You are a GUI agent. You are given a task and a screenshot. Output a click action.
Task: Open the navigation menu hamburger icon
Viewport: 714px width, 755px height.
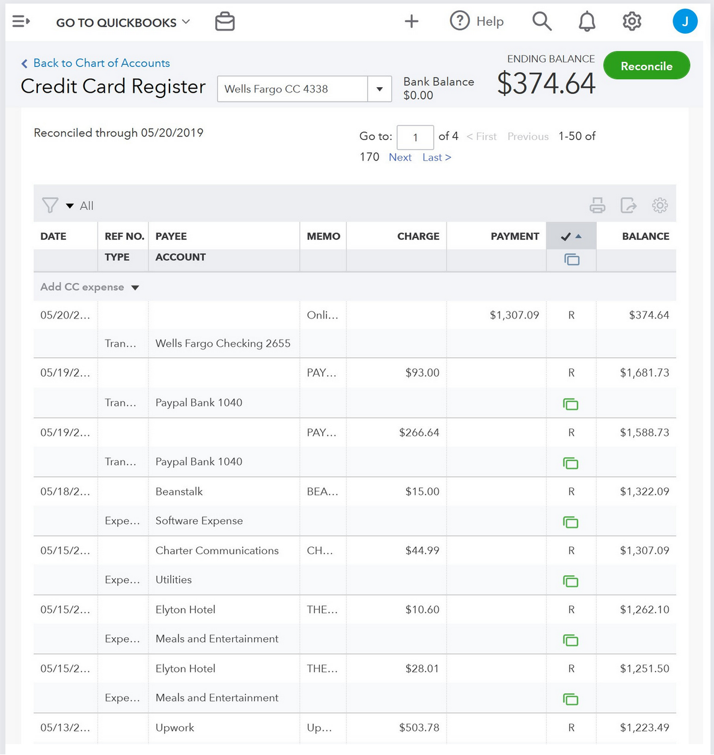21,22
